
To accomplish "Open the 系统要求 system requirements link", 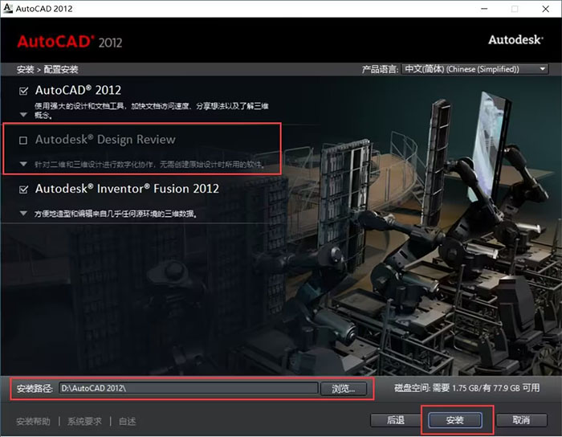I will (x=84, y=421).
